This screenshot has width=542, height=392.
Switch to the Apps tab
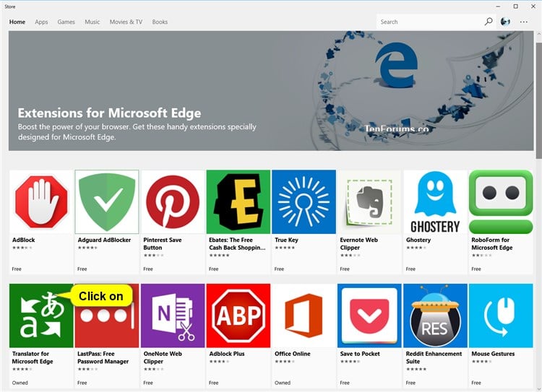coord(41,22)
